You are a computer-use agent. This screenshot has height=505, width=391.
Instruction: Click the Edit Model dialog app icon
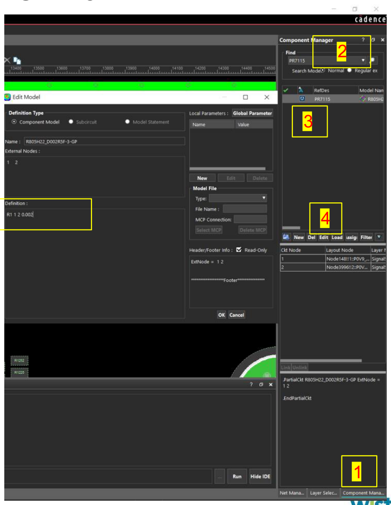coord(8,97)
